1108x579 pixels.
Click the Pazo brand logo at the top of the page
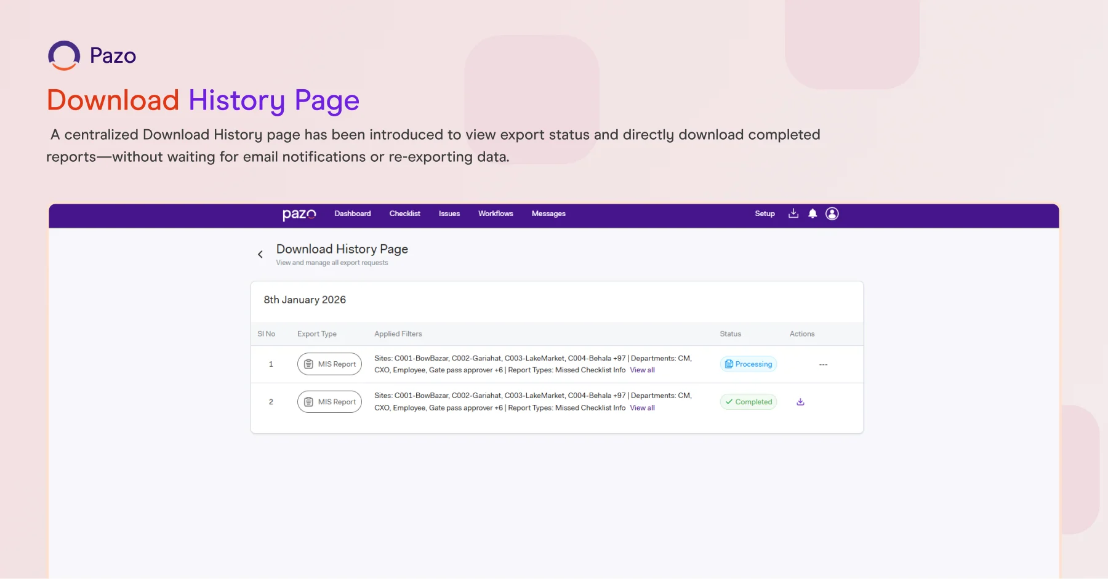tap(92, 55)
